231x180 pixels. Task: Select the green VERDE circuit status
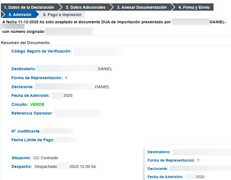[37, 104]
